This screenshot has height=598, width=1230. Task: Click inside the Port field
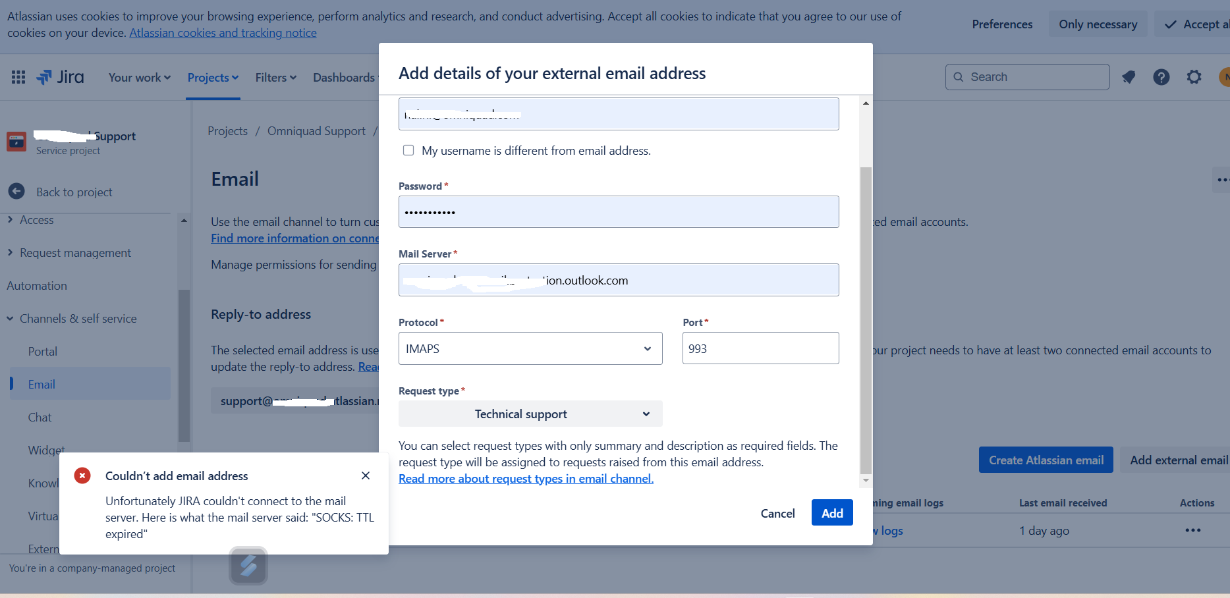click(760, 348)
